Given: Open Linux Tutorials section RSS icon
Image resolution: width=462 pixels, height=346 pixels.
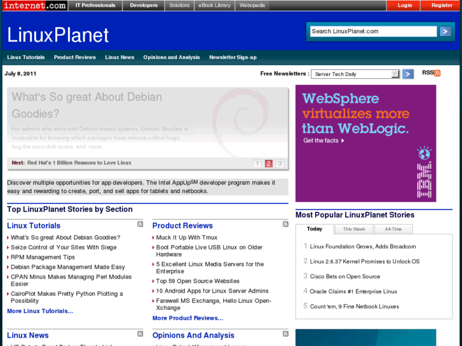Looking at the screenshot, I should pyautogui.click(x=140, y=224).
